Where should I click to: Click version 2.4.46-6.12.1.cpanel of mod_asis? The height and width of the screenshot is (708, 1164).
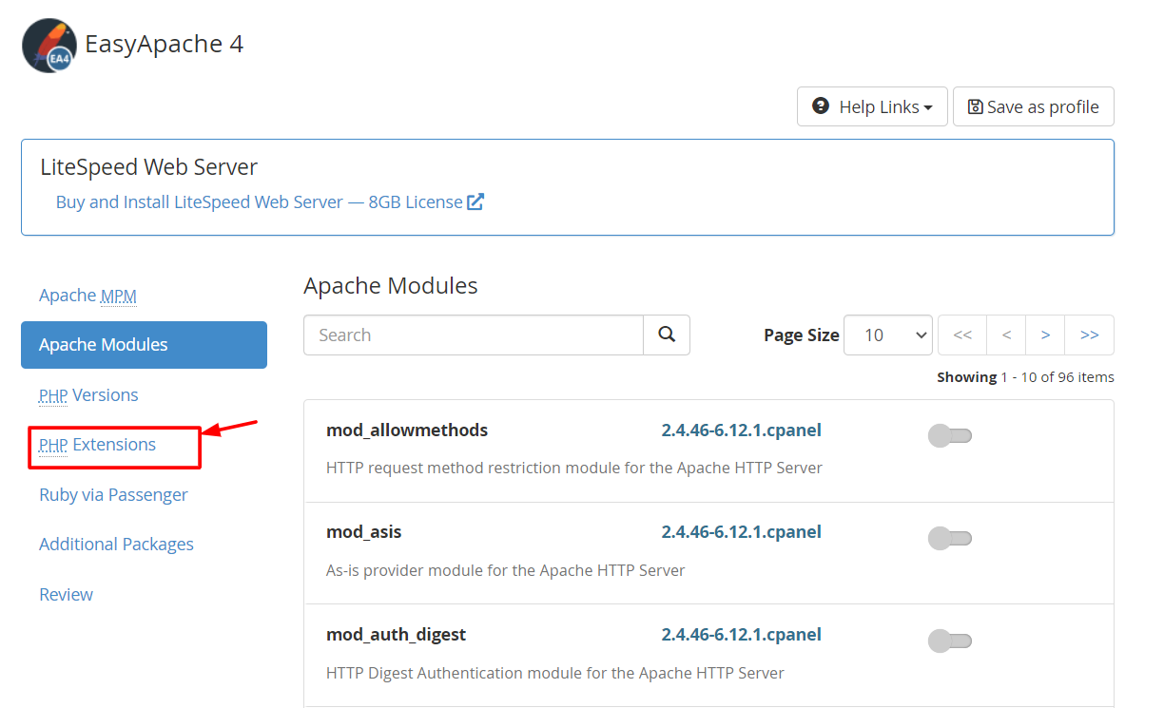[742, 532]
